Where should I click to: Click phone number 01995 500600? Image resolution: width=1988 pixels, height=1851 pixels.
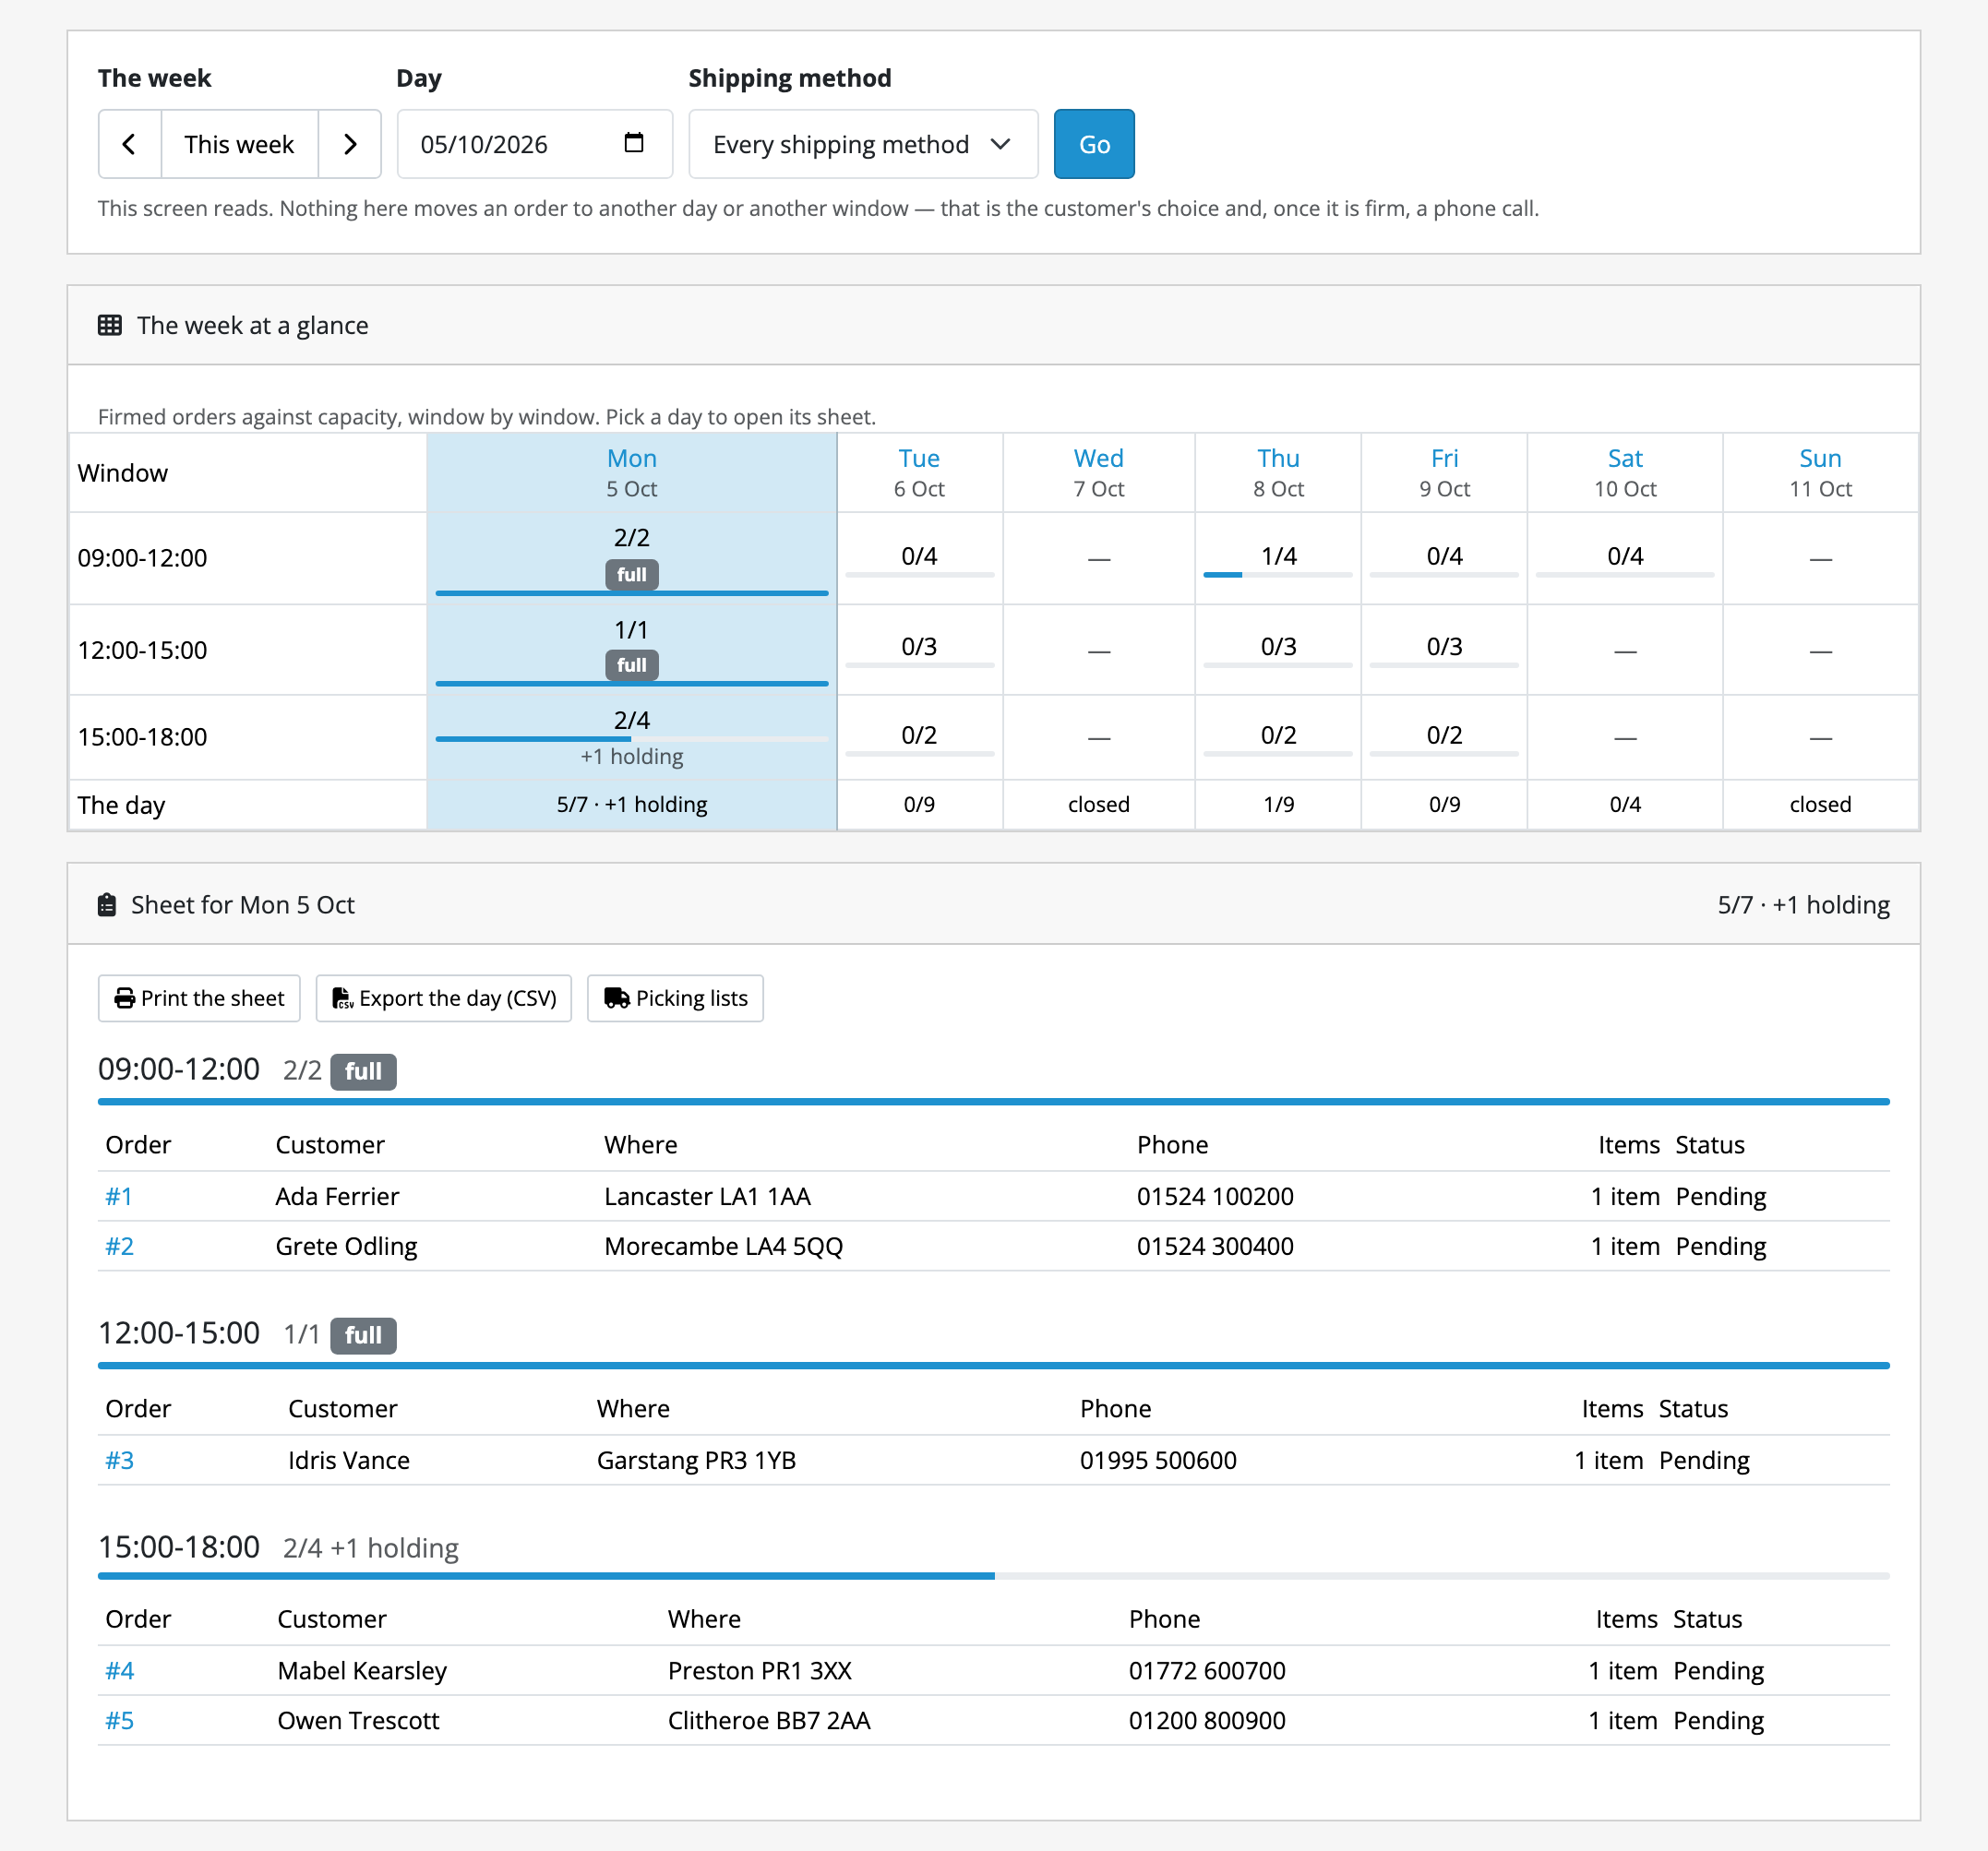[1158, 1460]
